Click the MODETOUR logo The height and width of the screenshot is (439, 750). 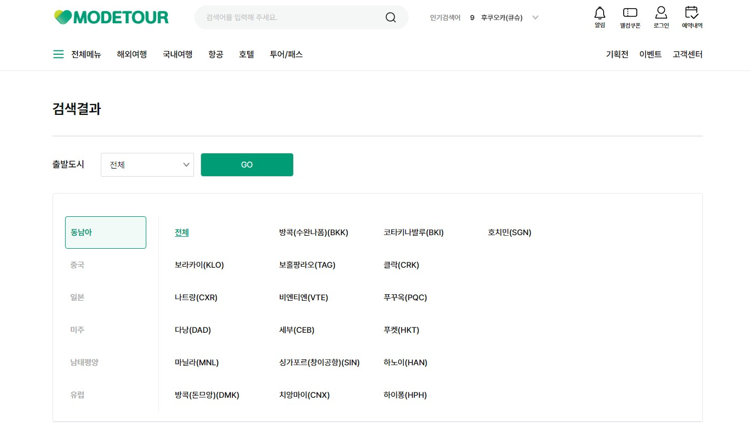[111, 17]
